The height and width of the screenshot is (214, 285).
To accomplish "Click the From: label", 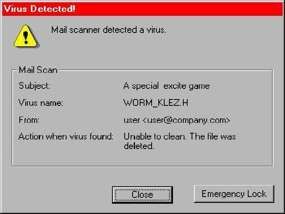I will [x=29, y=120].
